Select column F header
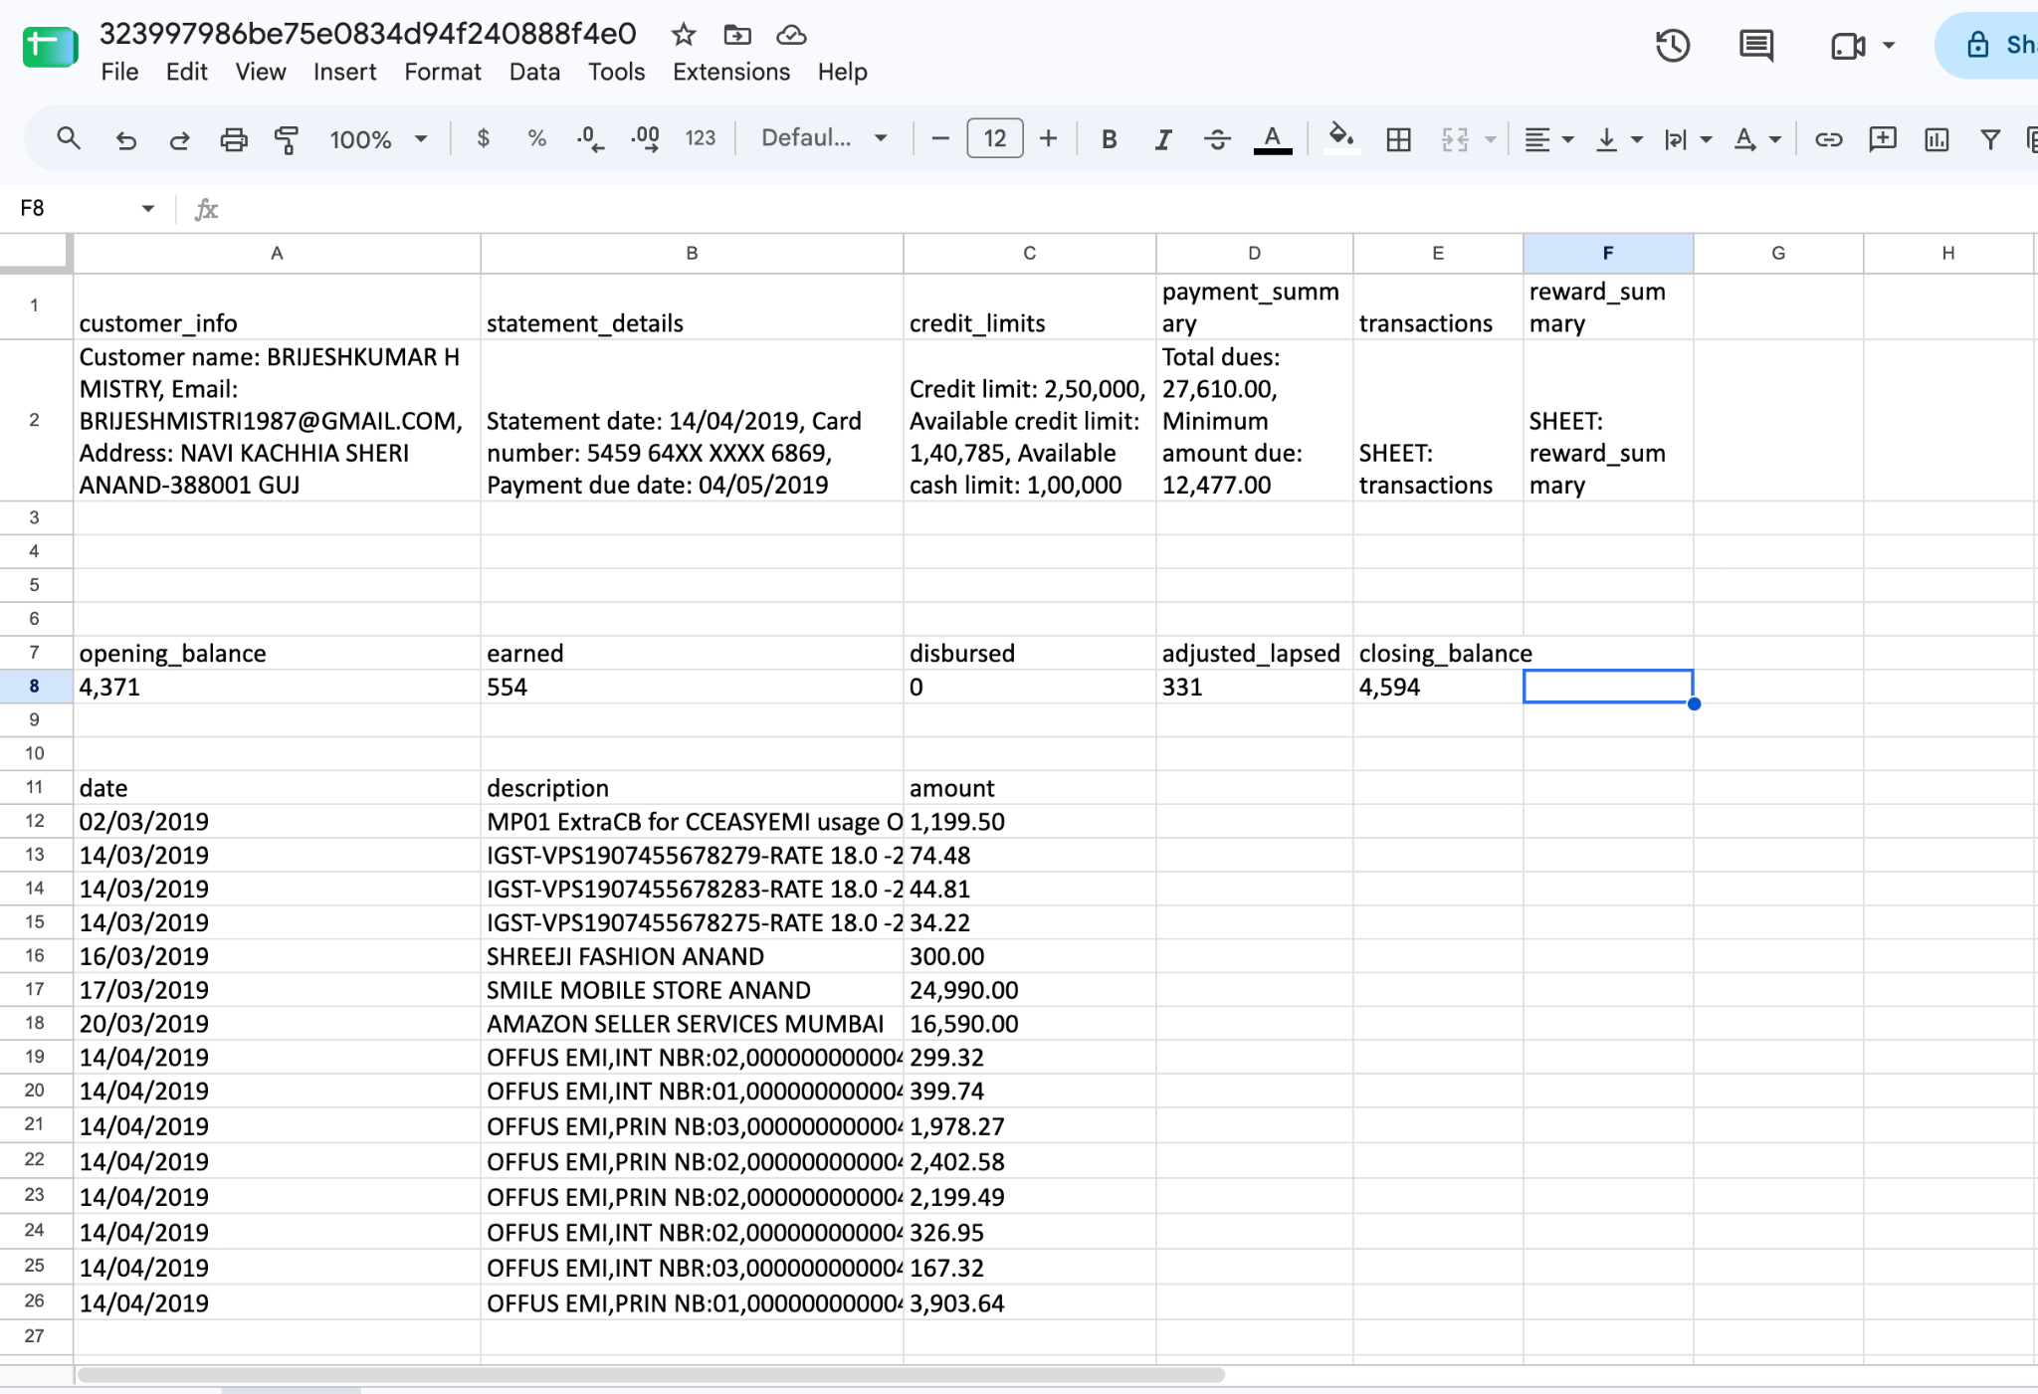Viewport: 2038px width, 1394px height. [x=1607, y=253]
